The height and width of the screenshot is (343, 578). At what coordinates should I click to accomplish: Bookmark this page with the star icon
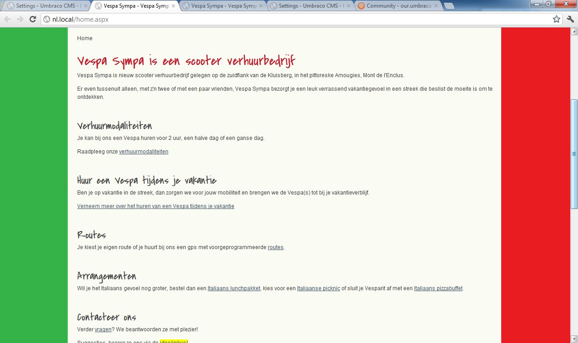click(556, 19)
